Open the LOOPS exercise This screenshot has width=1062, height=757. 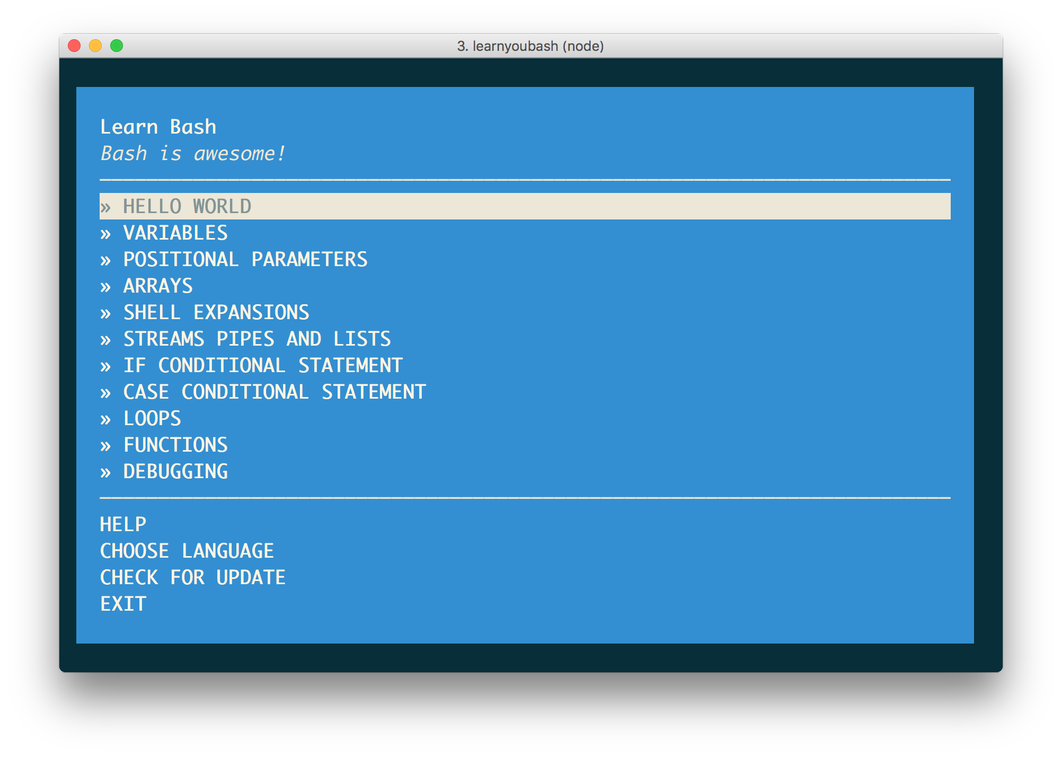tap(152, 418)
